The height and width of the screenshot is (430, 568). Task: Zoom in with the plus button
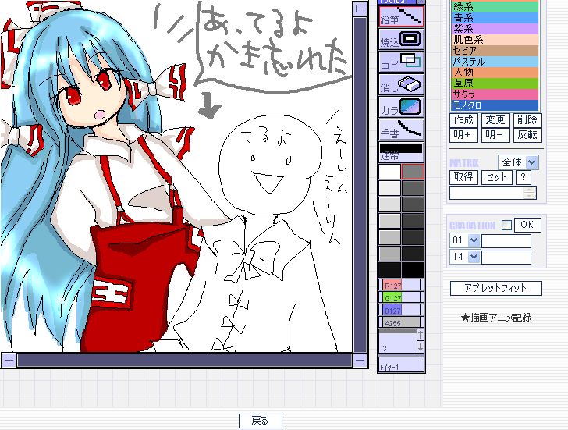9,360
